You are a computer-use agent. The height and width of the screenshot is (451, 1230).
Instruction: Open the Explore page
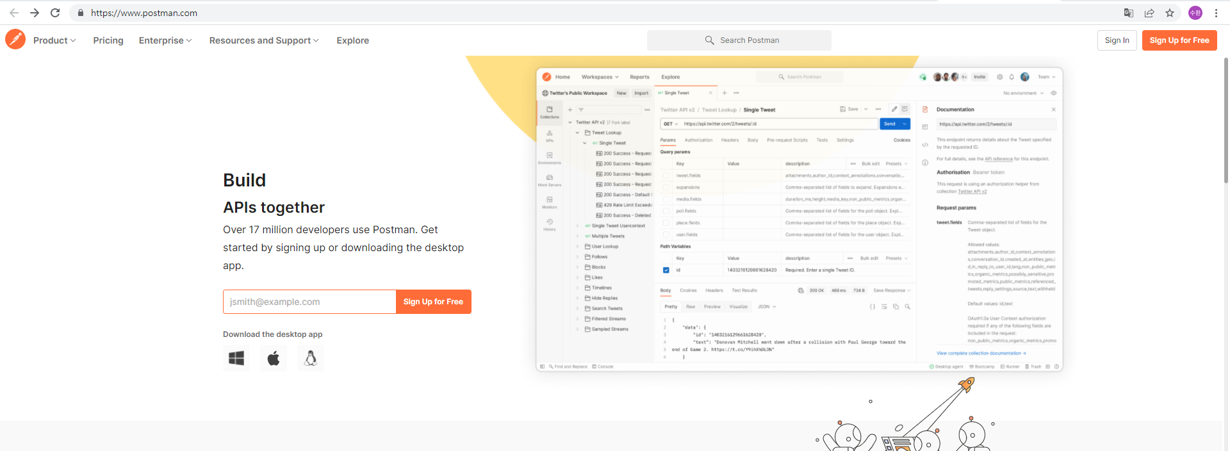(x=353, y=40)
